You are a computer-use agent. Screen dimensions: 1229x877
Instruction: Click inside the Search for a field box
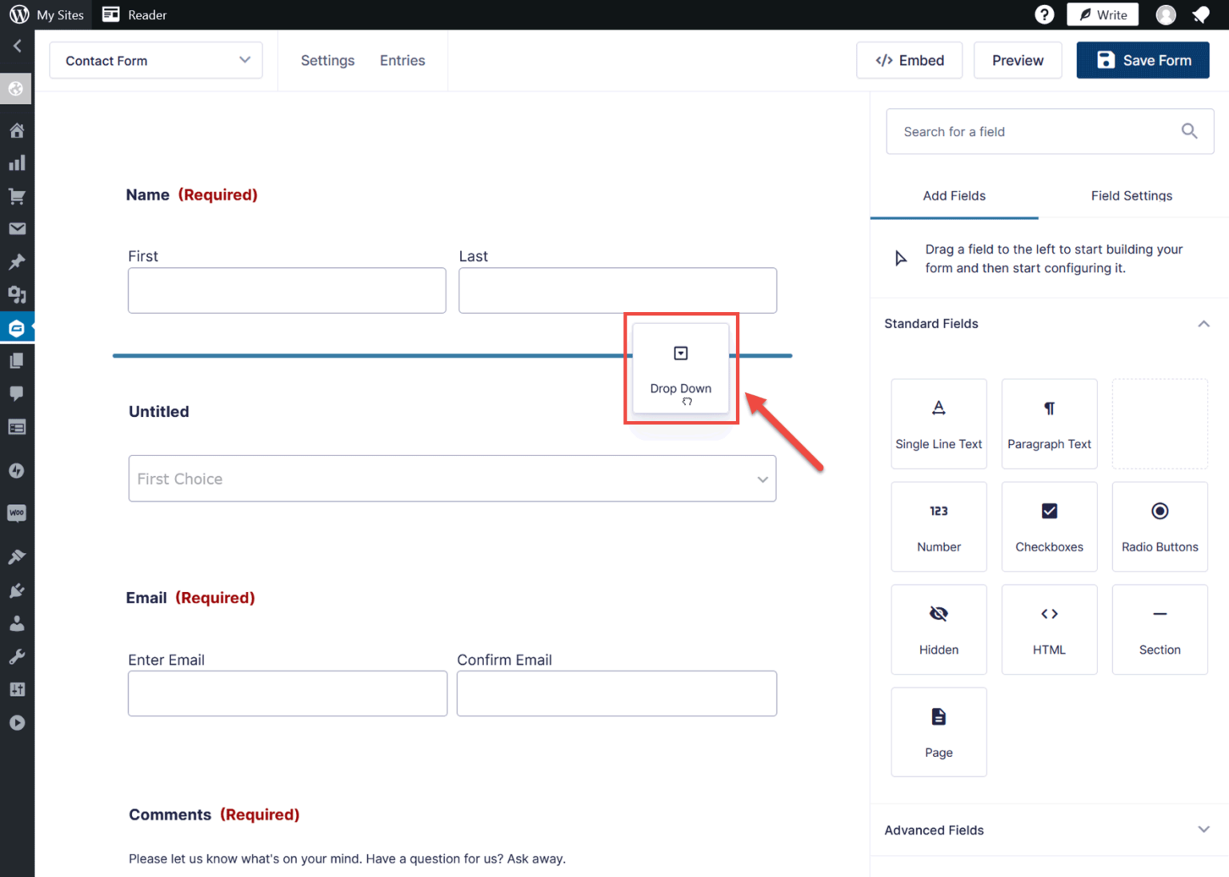1032,131
